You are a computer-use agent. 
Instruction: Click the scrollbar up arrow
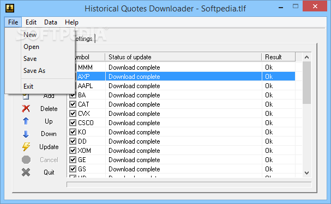[306, 57]
